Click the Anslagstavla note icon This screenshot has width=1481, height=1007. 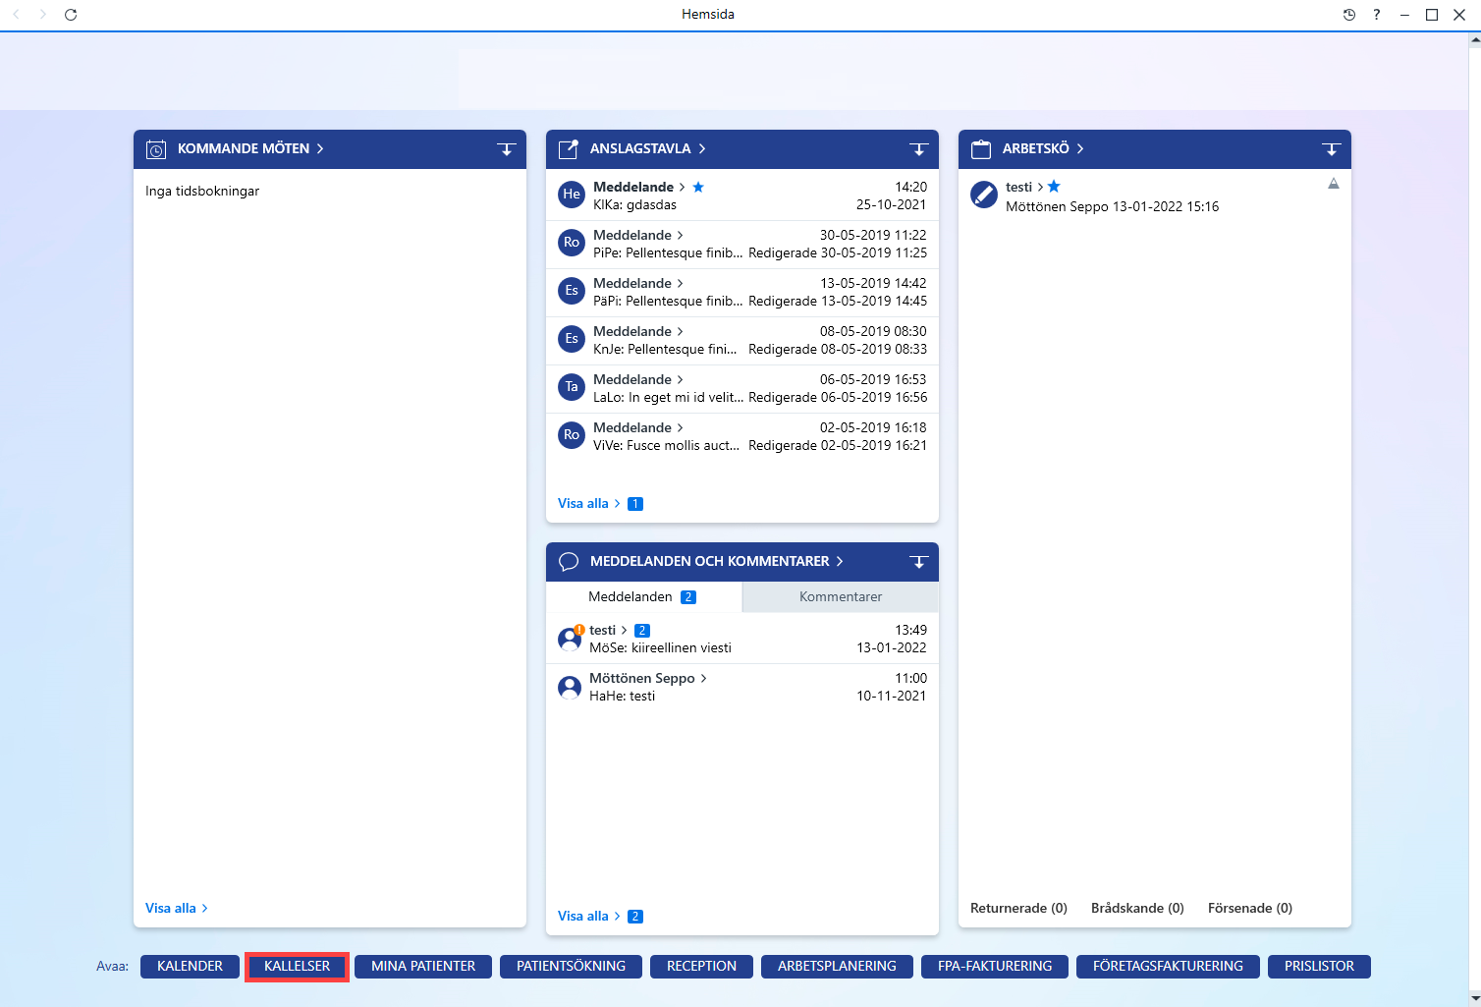[x=569, y=149]
